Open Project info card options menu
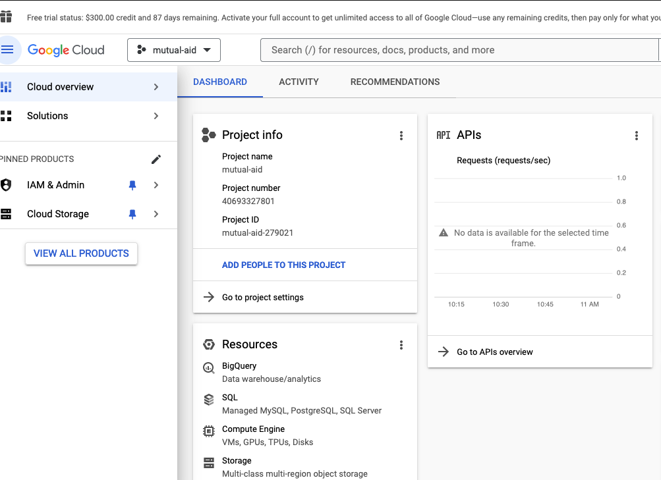Image resolution: width=661 pixels, height=480 pixels. click(401, 135)
